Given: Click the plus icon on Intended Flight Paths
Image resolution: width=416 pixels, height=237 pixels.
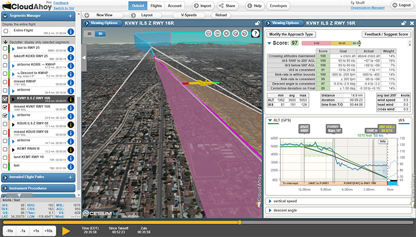Looking at the screenshot, I should (70, 177).
